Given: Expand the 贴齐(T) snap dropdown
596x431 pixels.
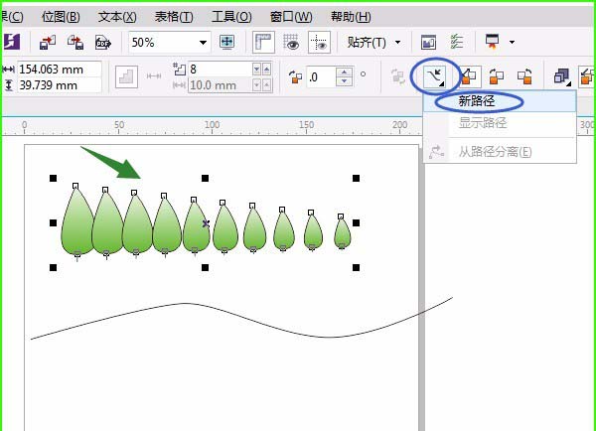Looking at the screenshot, I should click(x=398, y=42).
